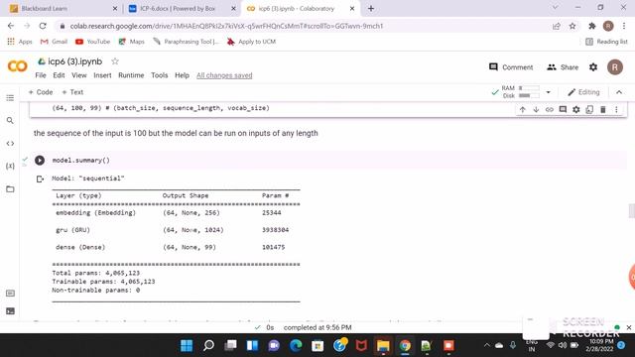Move cell down with arrow icon
The image size is (635, 357).
(536, 109)
